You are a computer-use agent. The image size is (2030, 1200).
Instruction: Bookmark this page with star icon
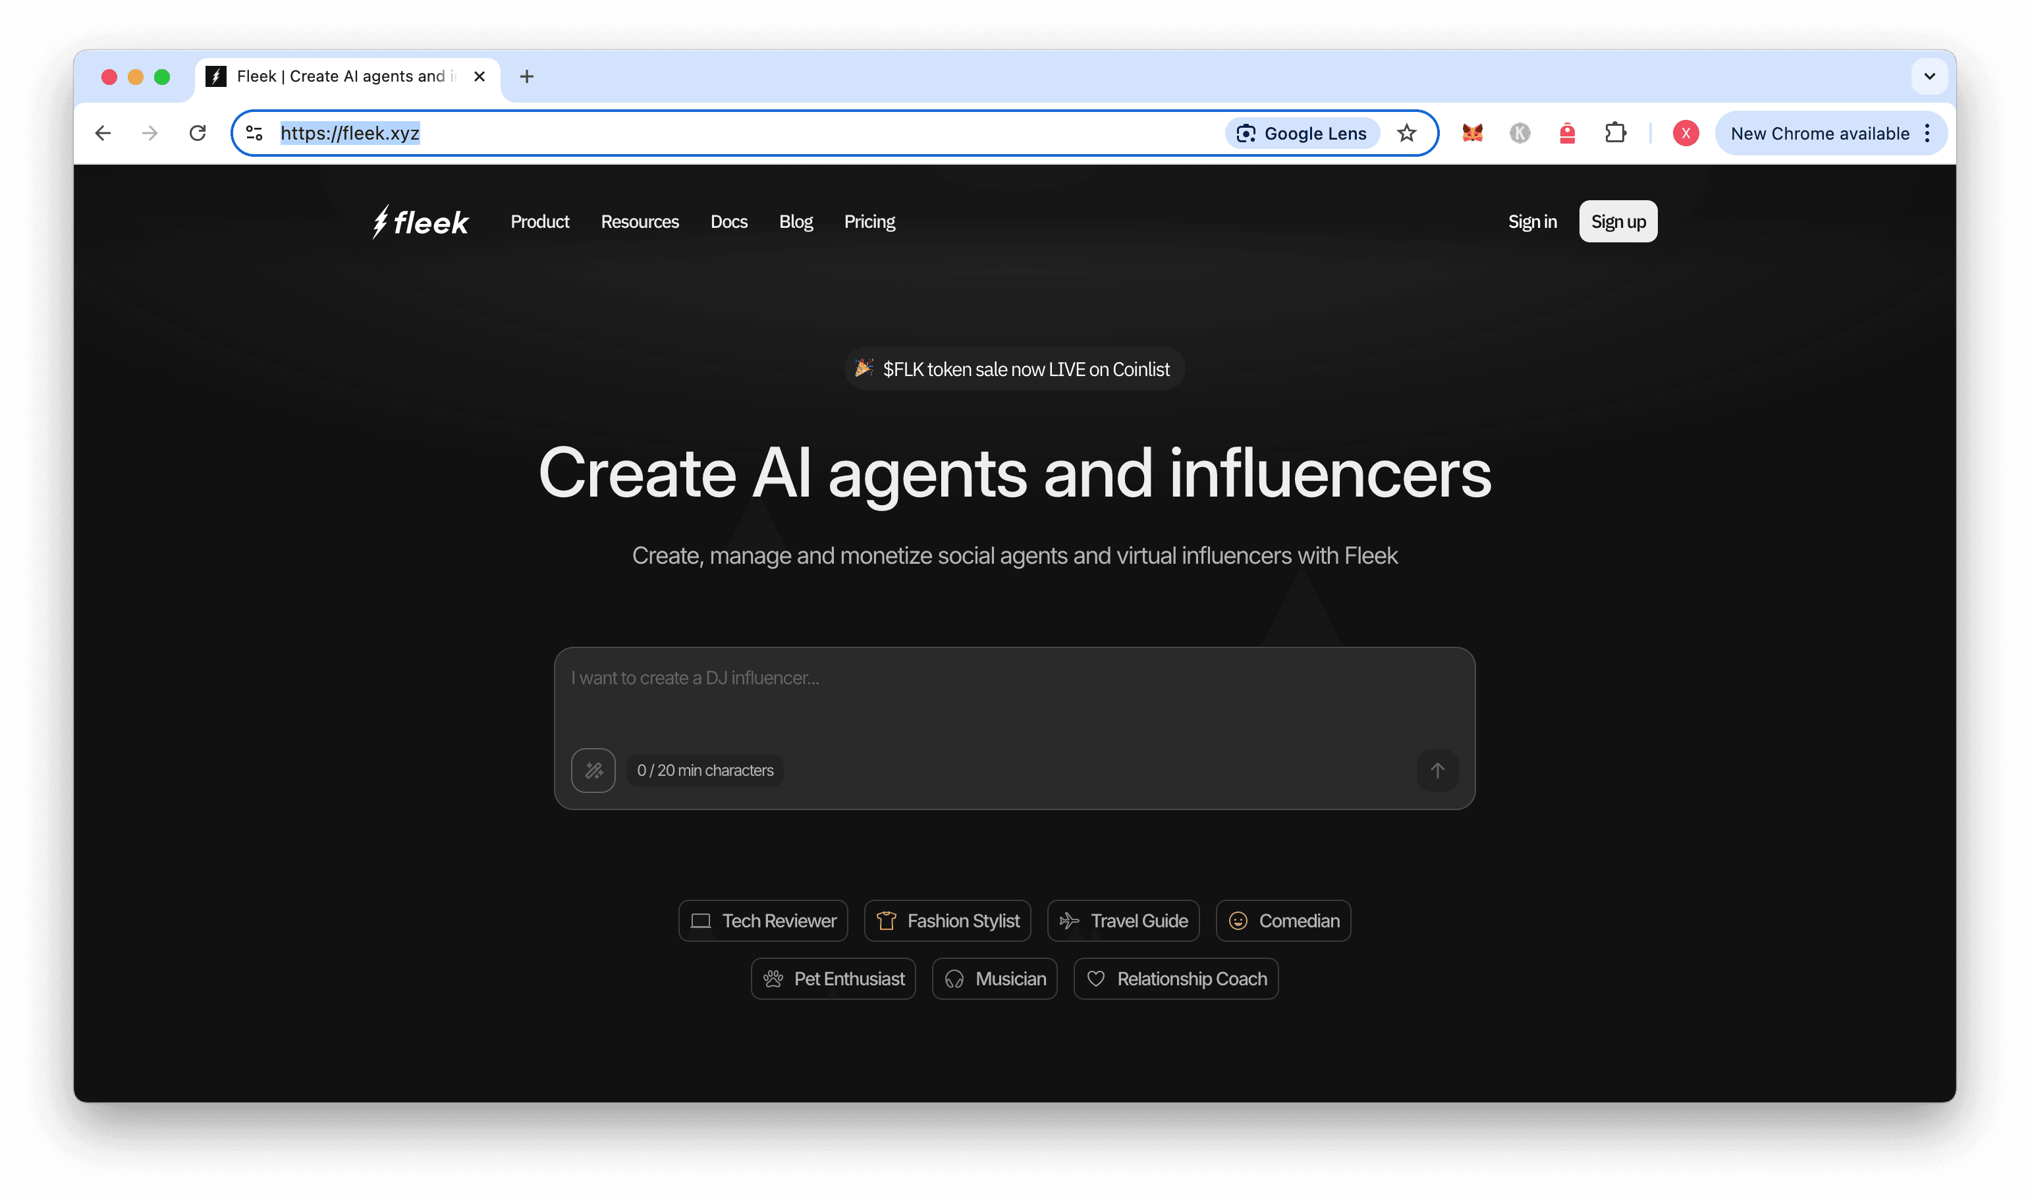pyautogui.click(x=1407, y=134)
